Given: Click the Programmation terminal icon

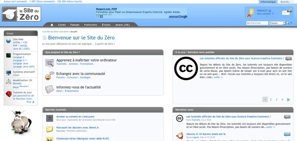Looking at the screenshot, I should 8,55.
